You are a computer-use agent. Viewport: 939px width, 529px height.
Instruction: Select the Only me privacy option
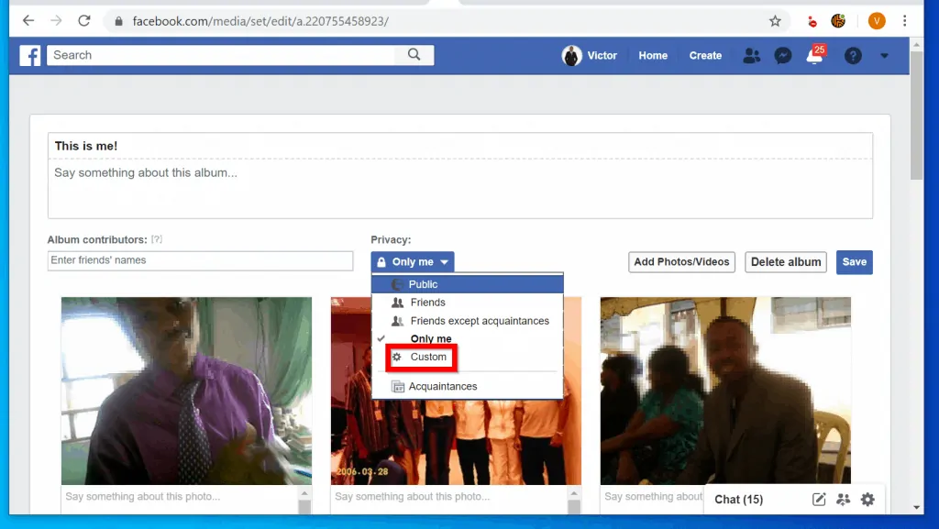click(x=431, y=339)
